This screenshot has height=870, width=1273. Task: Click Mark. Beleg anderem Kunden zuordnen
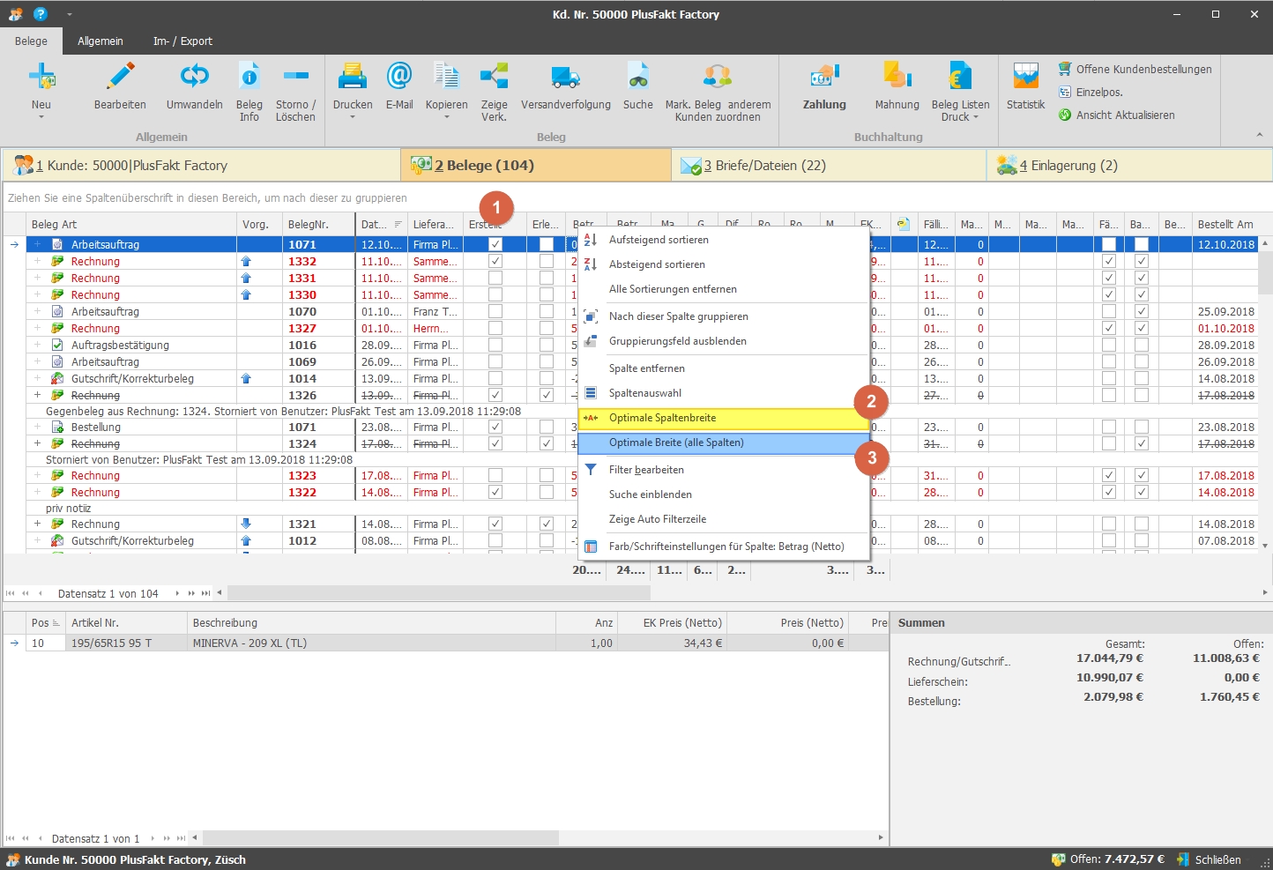pyautogui.click(x=718, y=92)
